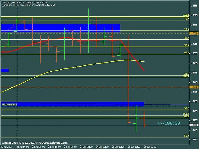
Task: Click the '25 Jul 00:00' time label
Action: pyautogui.click(x=118, y=147)
